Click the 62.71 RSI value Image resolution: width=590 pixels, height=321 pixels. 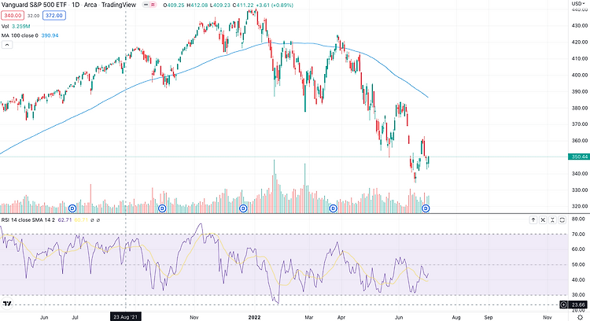click(x=65, y=220)
